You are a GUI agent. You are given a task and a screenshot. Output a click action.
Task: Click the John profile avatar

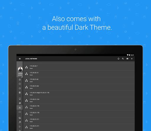click(x=20, y=69)
